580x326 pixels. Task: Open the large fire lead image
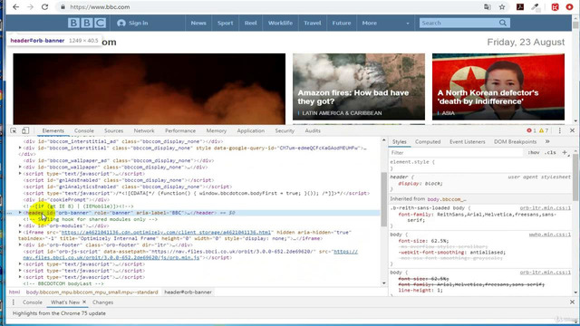tap(149, 89)
